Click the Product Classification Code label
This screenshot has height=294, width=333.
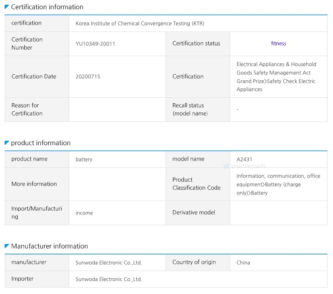[x=196, y=184]
